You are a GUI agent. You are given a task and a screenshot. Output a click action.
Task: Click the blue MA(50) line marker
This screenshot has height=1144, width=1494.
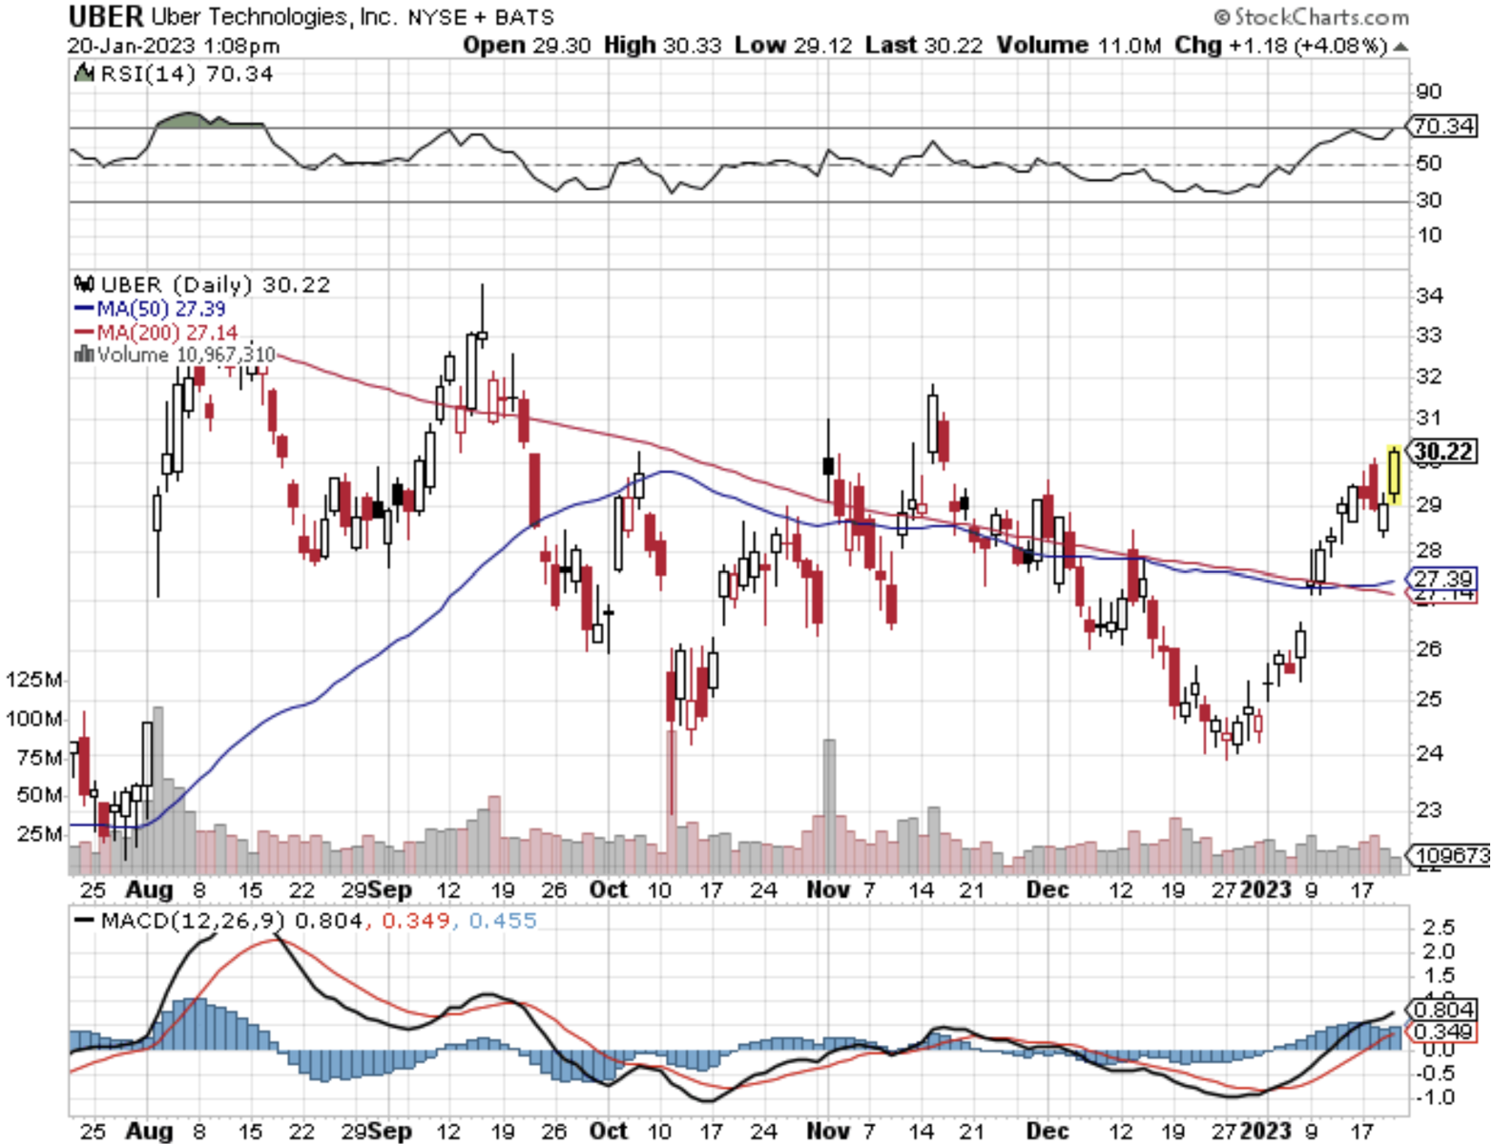pos(84,309)
